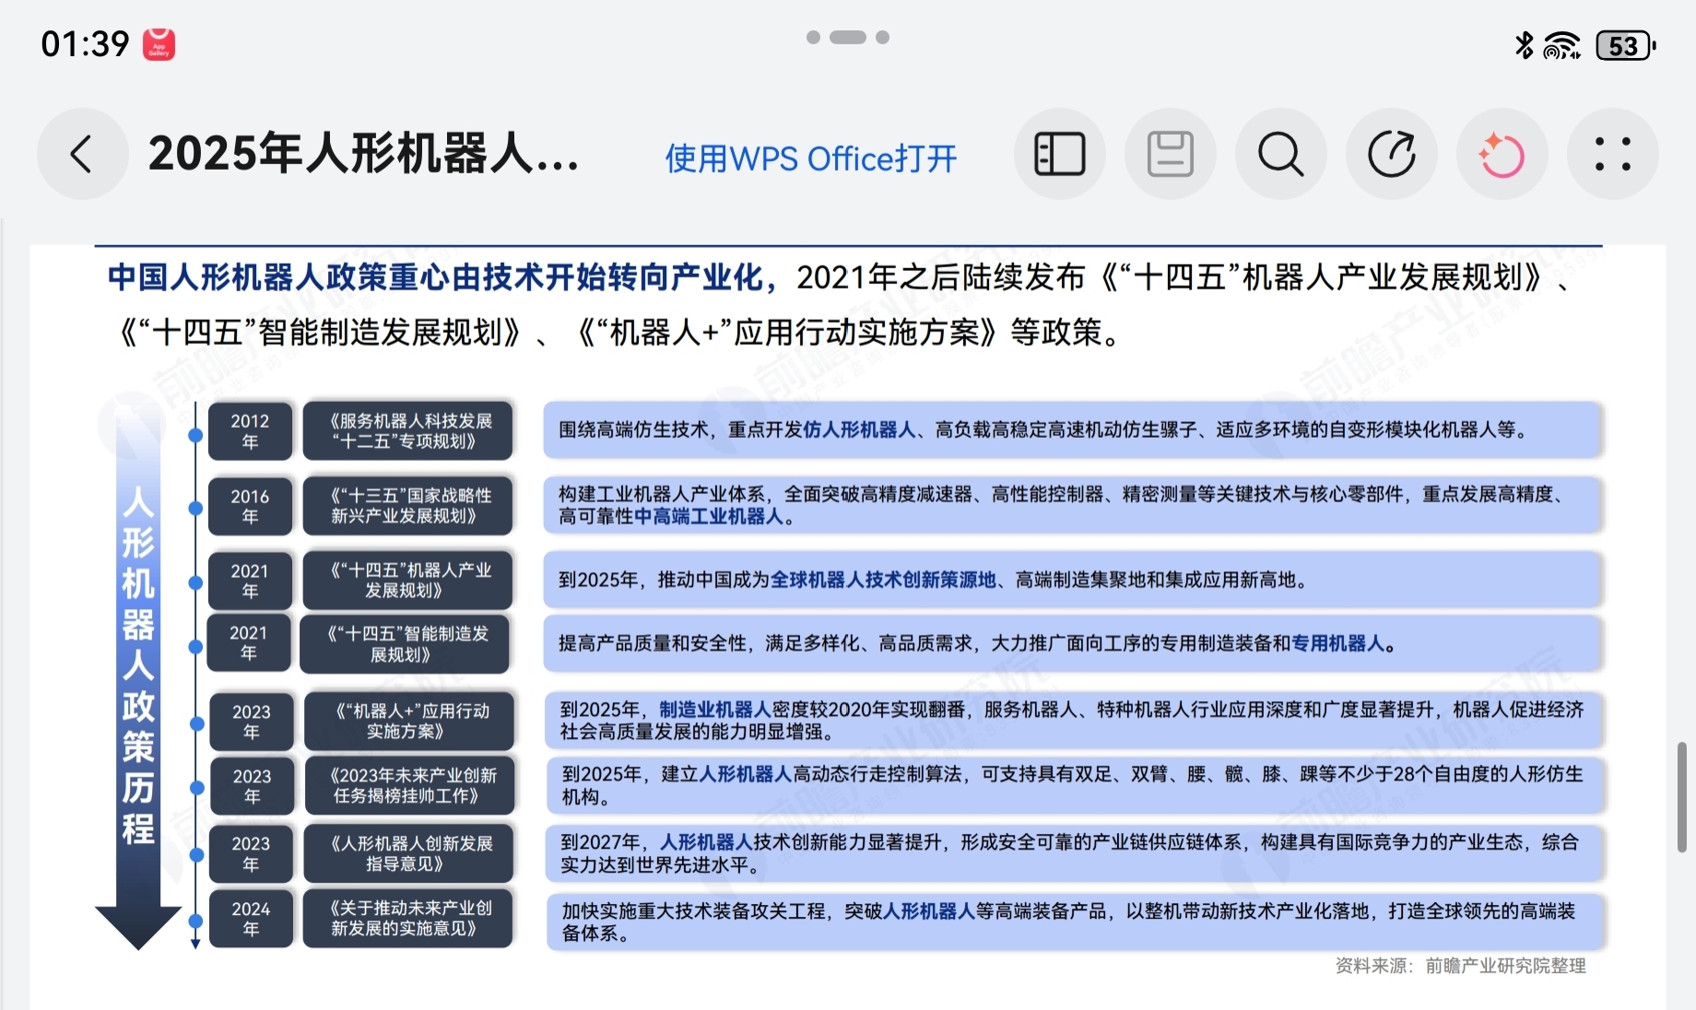Tap the page indicator dots at top
Screen dimensions: 1696x1010
[848, 38]
